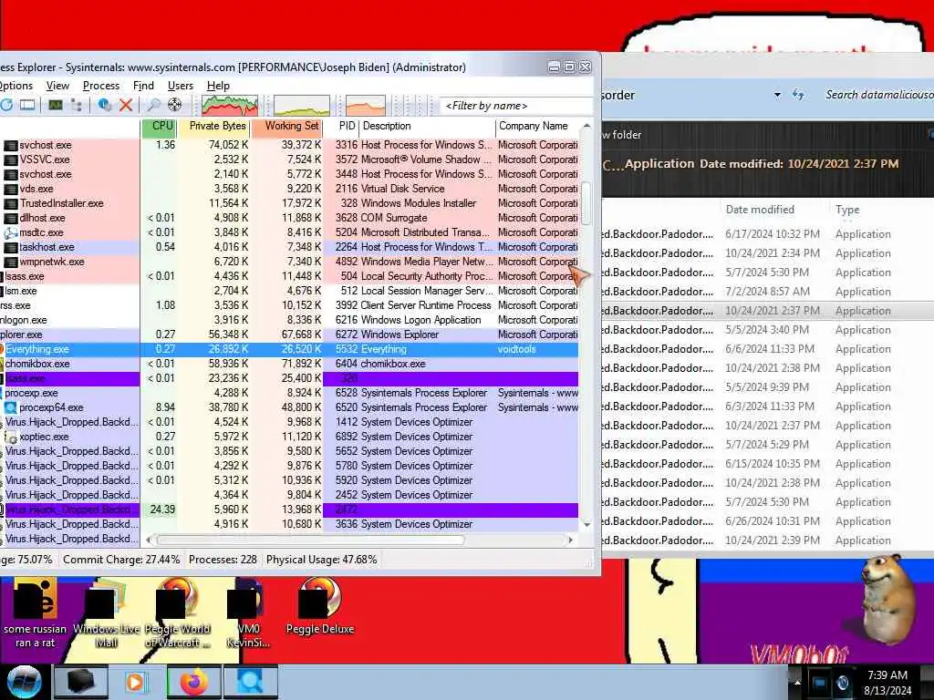Click the msdtc.exe process icon
The image size is (934, 700).
(11, 232)
